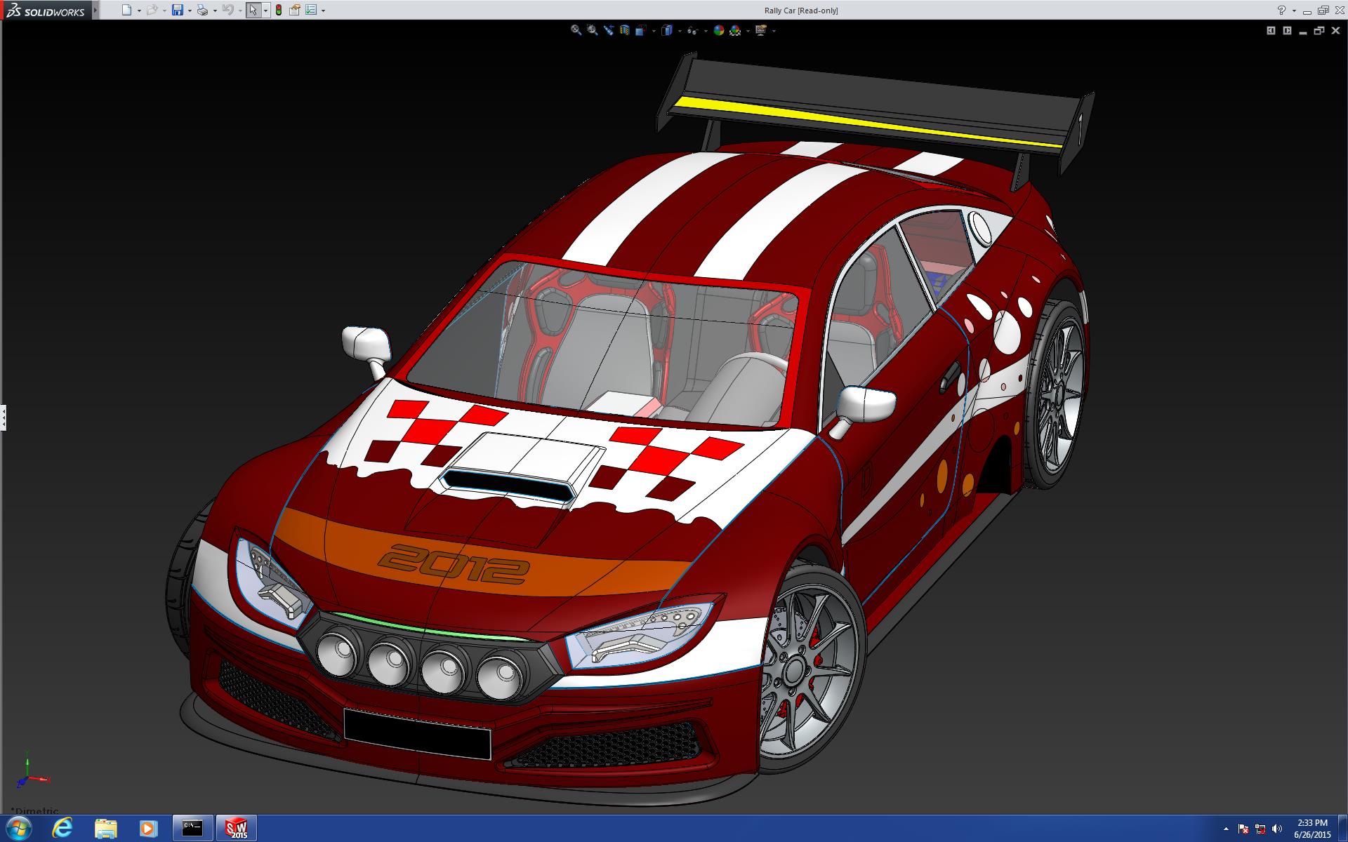
Task: Click the Save icon
Action: coord(178,10)
